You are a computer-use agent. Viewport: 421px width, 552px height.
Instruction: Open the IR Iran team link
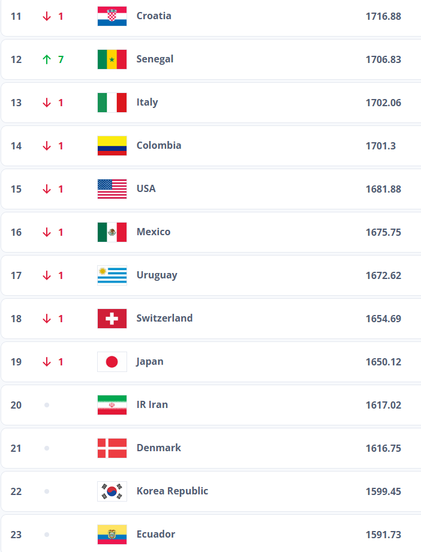(x=152, y=404)
